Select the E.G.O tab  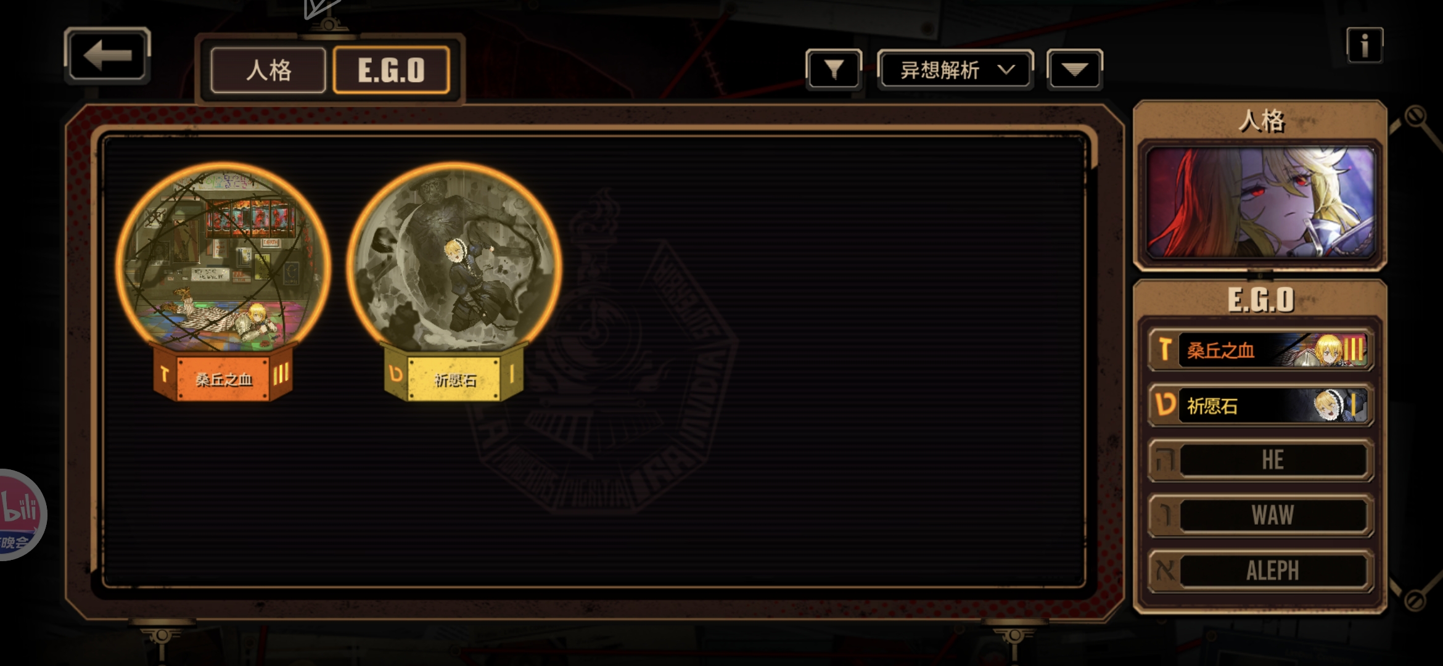pyautogui.click(x=391, y=70)
